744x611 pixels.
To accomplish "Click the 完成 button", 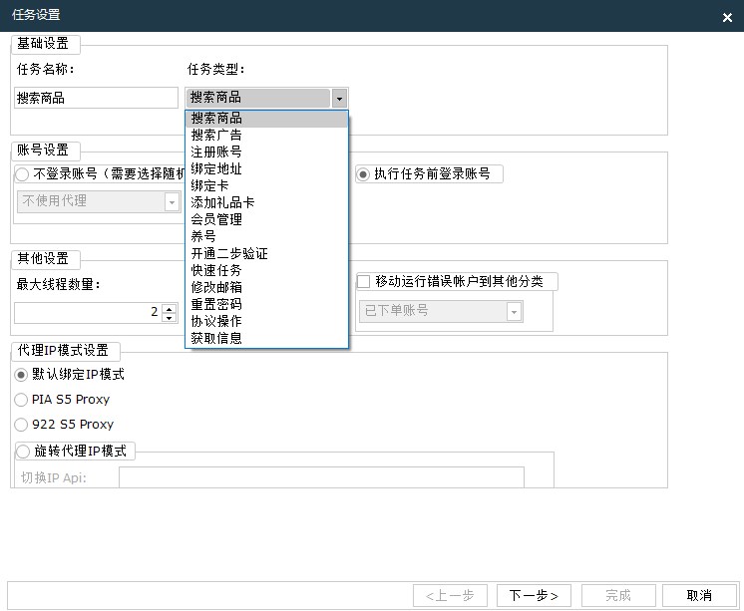I will click(618, 595).
